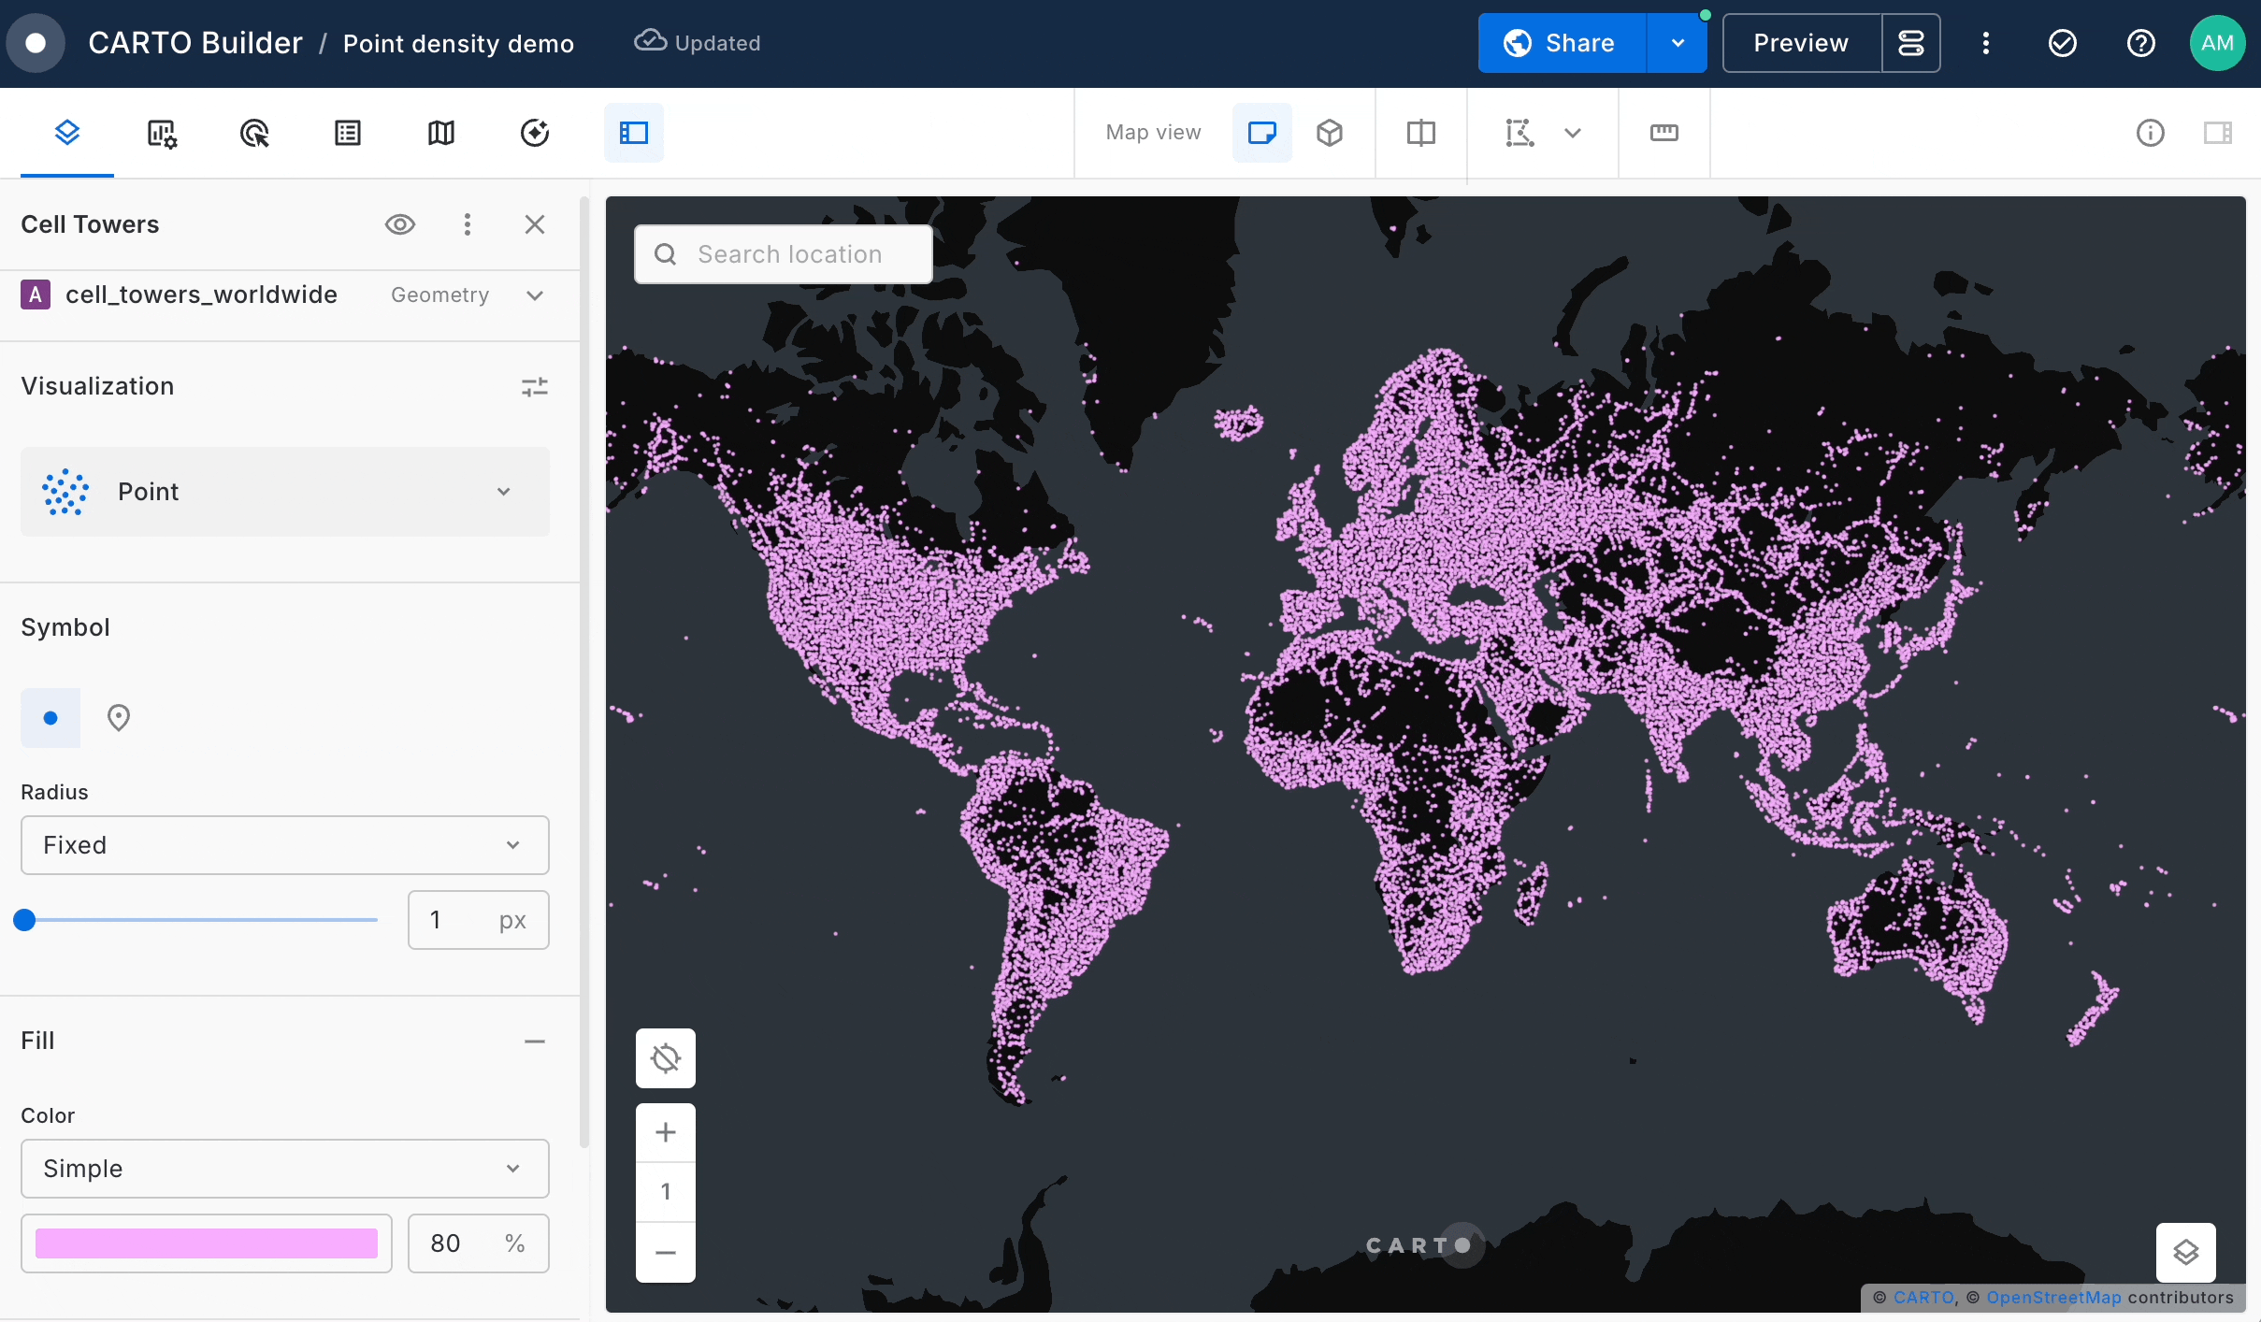Open the Legend tab icon
Viewport: 2261px width, 1322px height.
[x=348, y=133]
